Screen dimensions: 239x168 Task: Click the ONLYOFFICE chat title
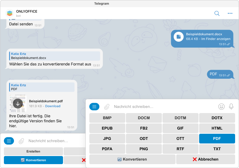click(x=27, y=11)
